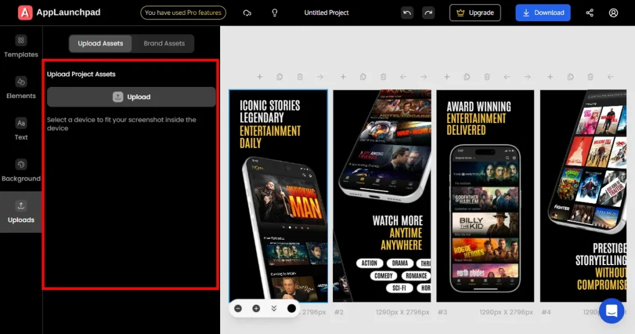Click the blue Download button
Viewport: 635px width, 334px height.
pos(543,12)
